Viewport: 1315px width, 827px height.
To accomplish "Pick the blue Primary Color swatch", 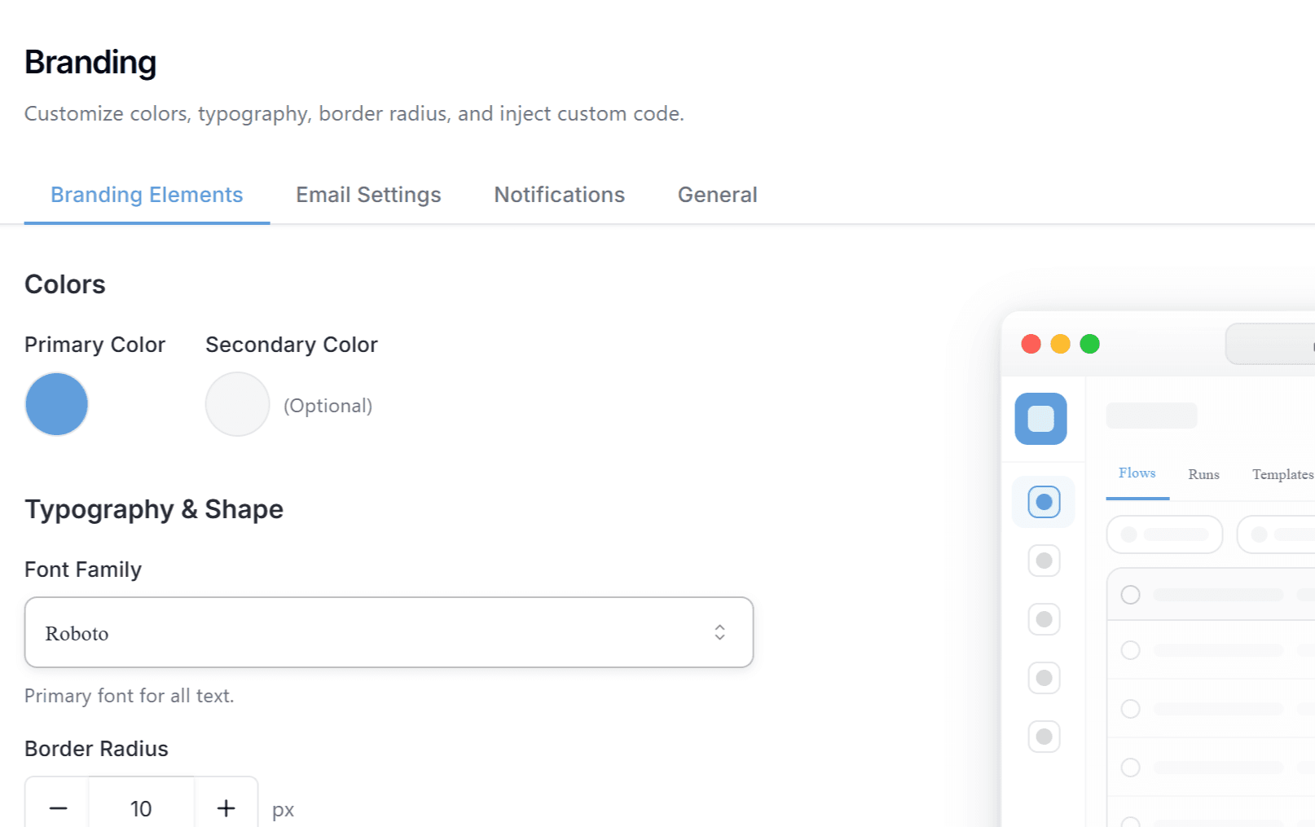I will tap(57, 404).
